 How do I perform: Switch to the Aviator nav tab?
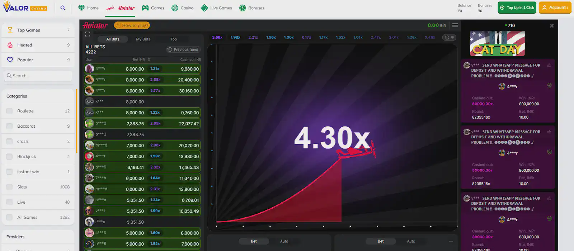[x=120, y=8]
